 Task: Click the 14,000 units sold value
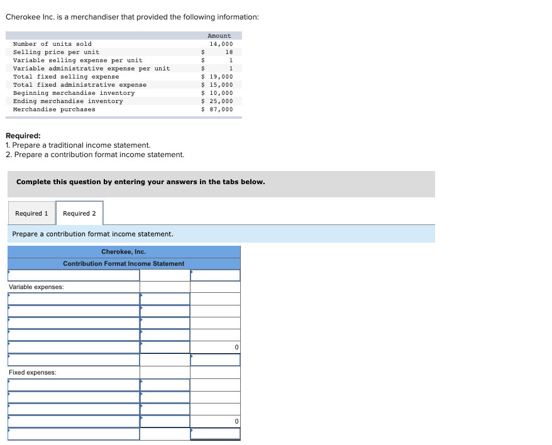pos(221,44)
